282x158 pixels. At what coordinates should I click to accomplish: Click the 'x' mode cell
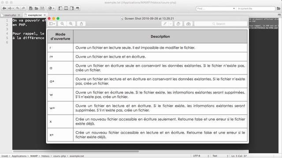60,122
